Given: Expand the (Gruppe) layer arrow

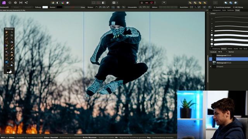Looking at the screenshot, I should click(x=210, y=66).
